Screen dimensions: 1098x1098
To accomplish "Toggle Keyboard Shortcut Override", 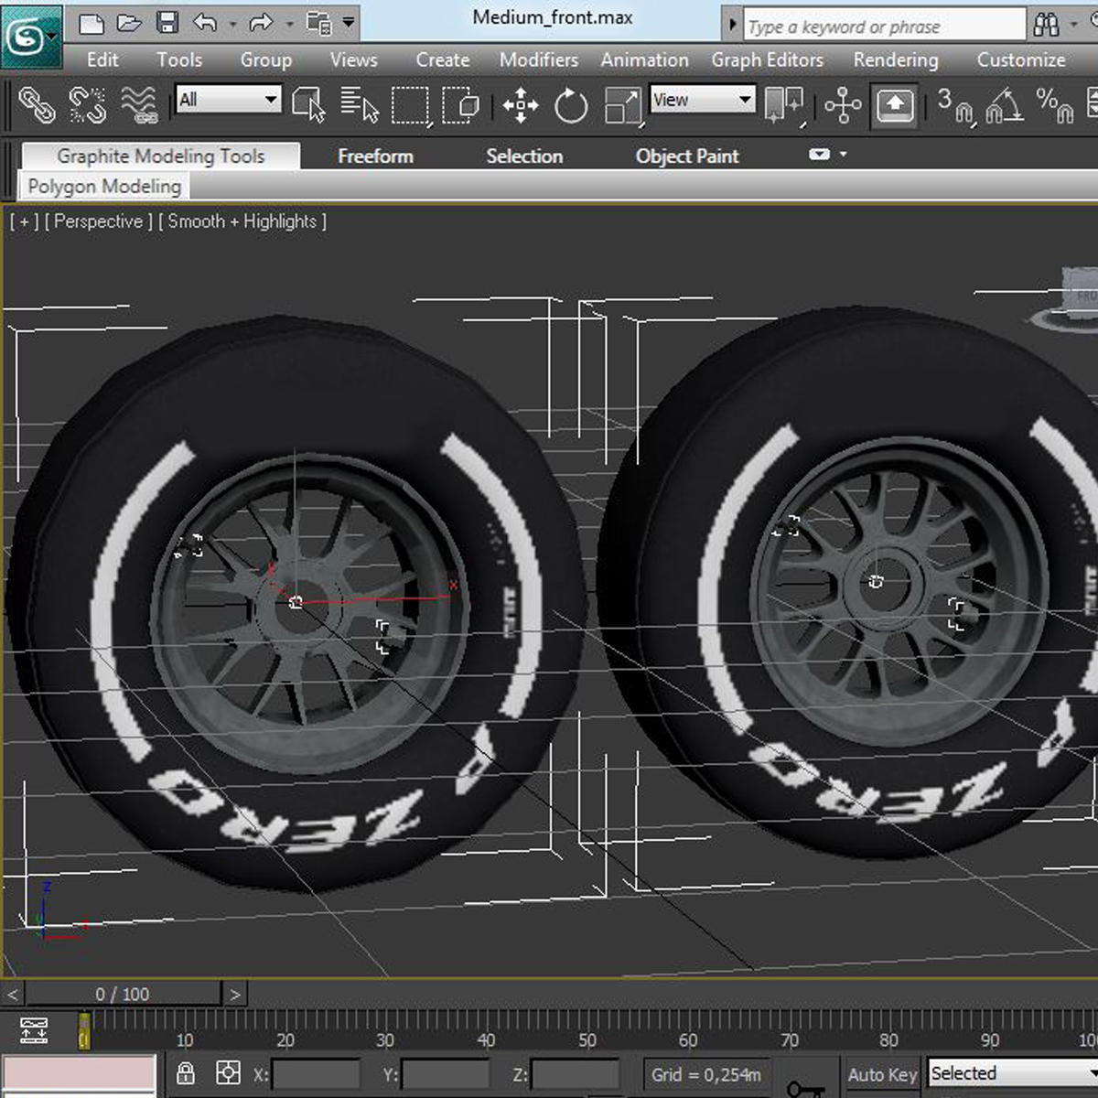I will pyautogui.click(x=894, y=105).
